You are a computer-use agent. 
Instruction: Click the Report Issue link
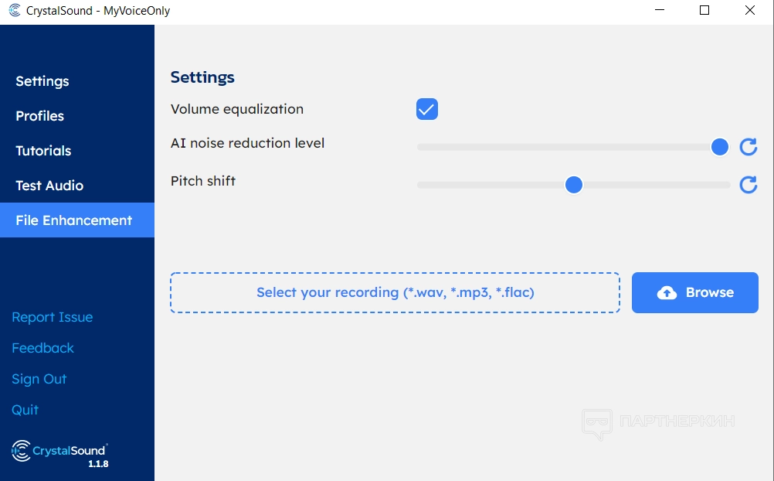click(53, 317)
